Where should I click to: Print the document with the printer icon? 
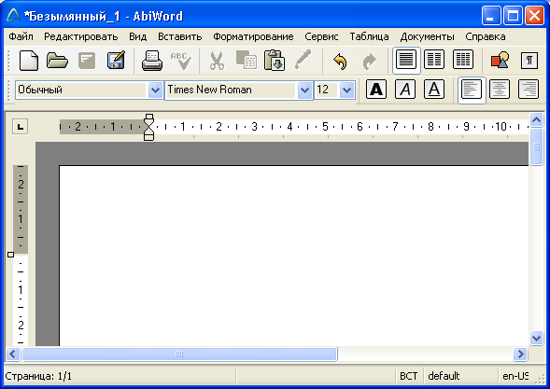[x=152, y=61]
